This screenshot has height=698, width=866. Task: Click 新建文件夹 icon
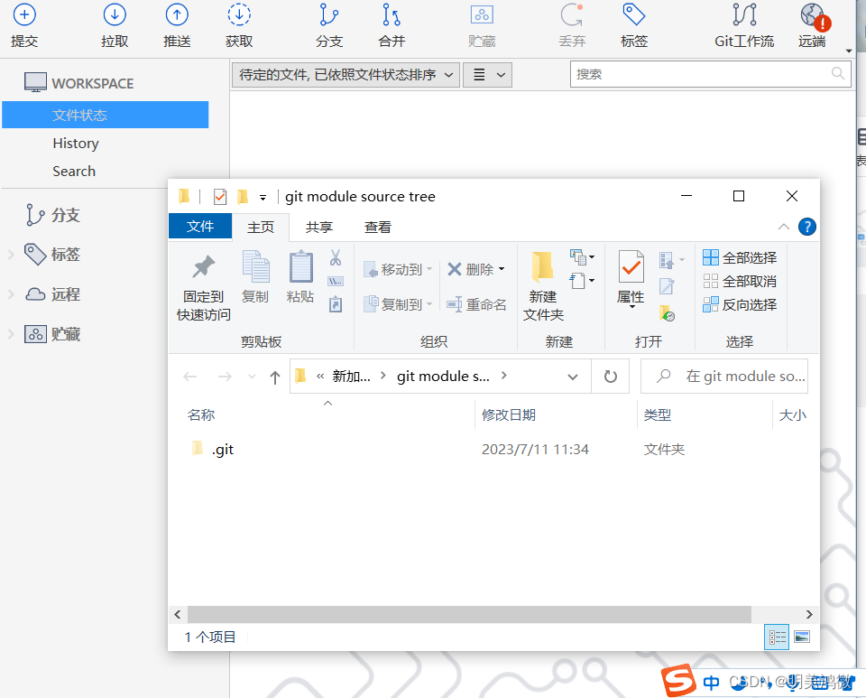(542, 267)
